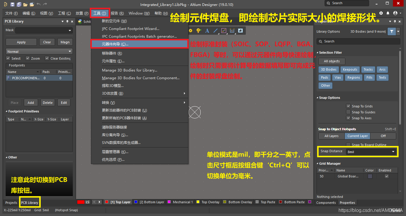
Task: Pin the PCB Library panel
Action: 67,21
